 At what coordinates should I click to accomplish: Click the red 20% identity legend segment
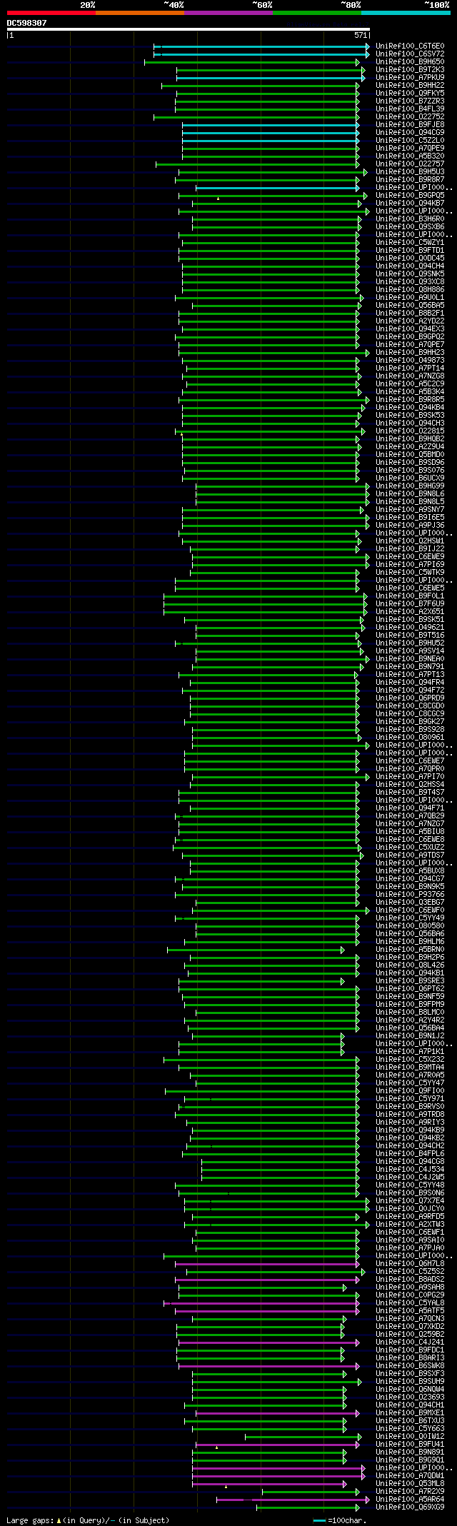pos(51,13)
